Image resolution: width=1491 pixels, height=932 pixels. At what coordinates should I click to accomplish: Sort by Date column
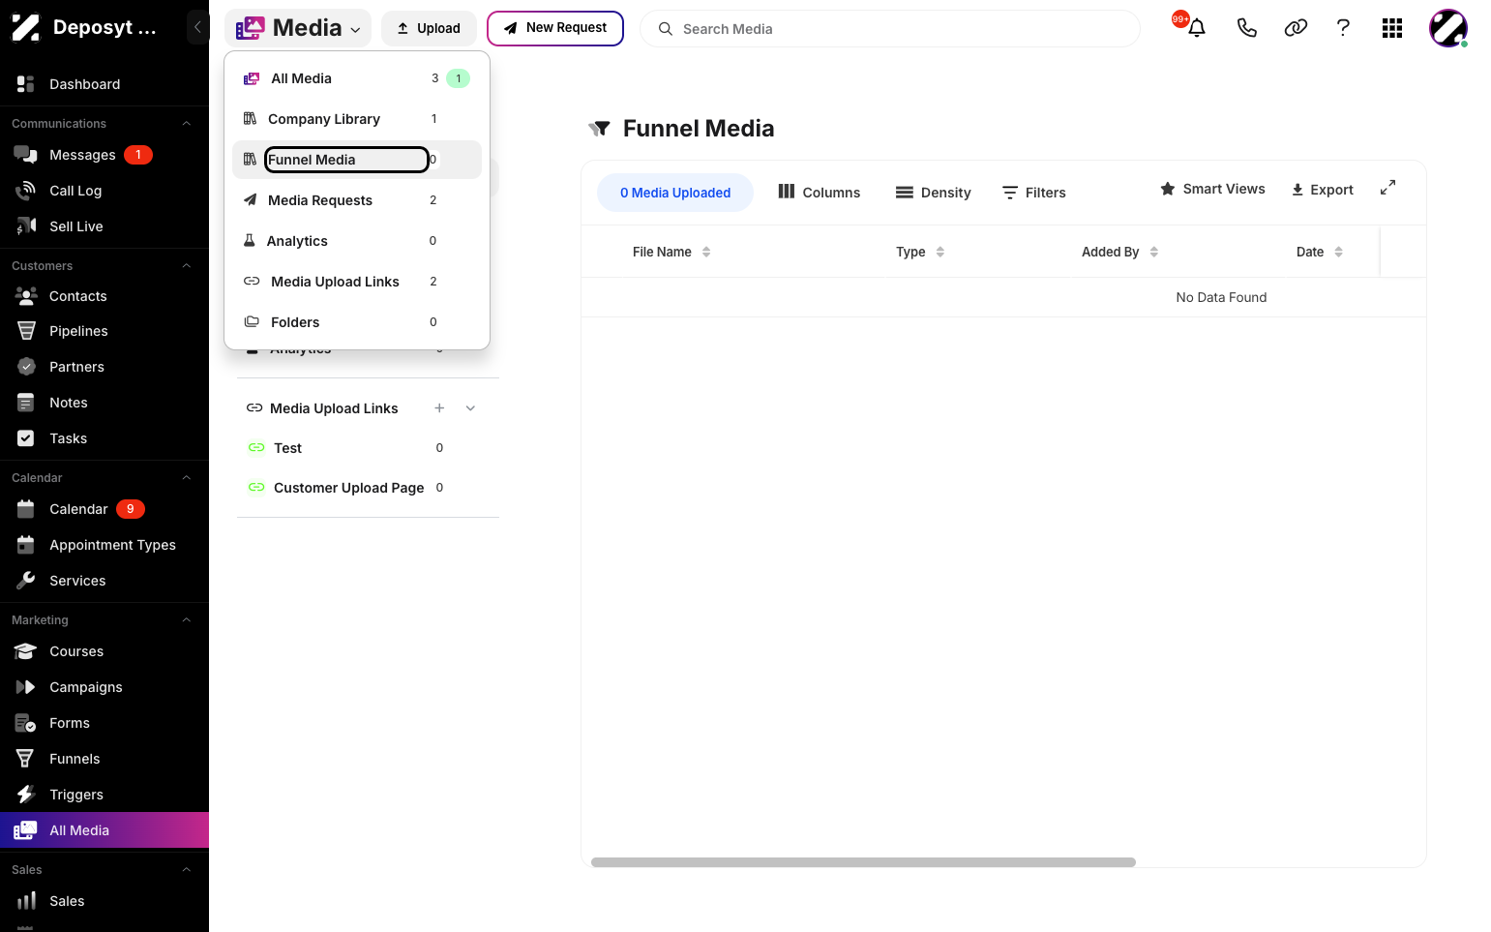coord(1339,252)
